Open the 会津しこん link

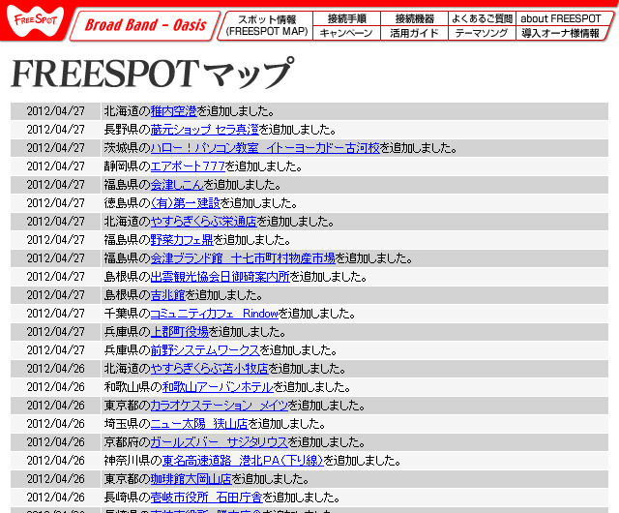pos(177,185)
